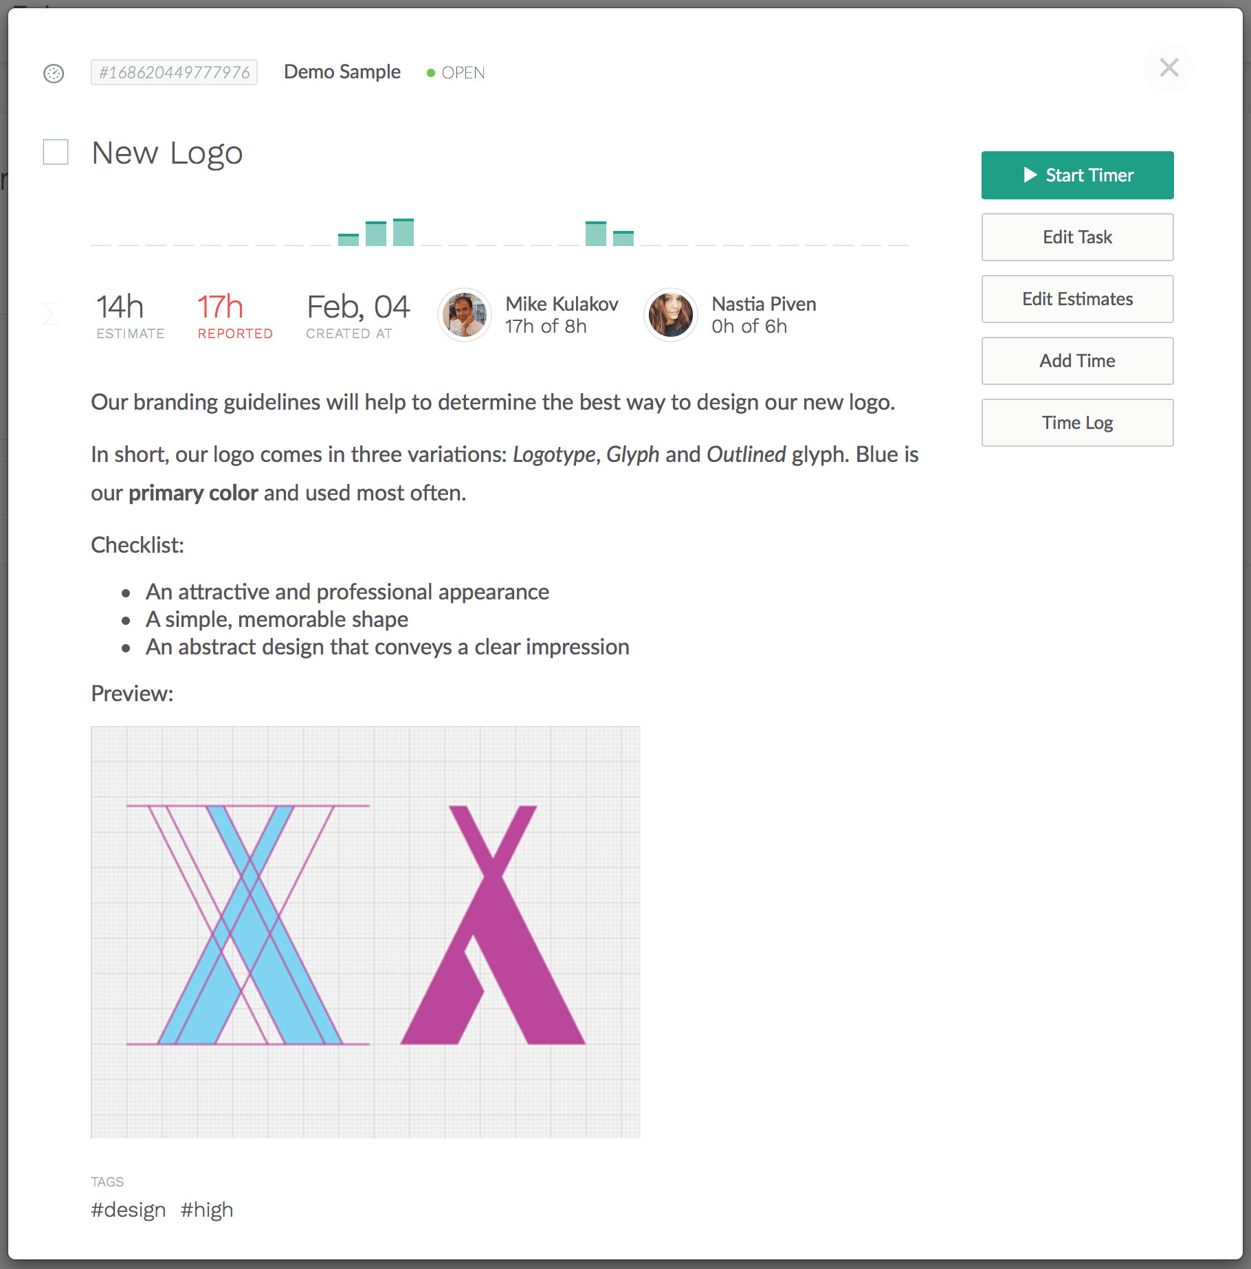Click the timer clock icon beside task ID
Image resolution: width=1251 pixels, height=1269 pixels.
point(54,73)
